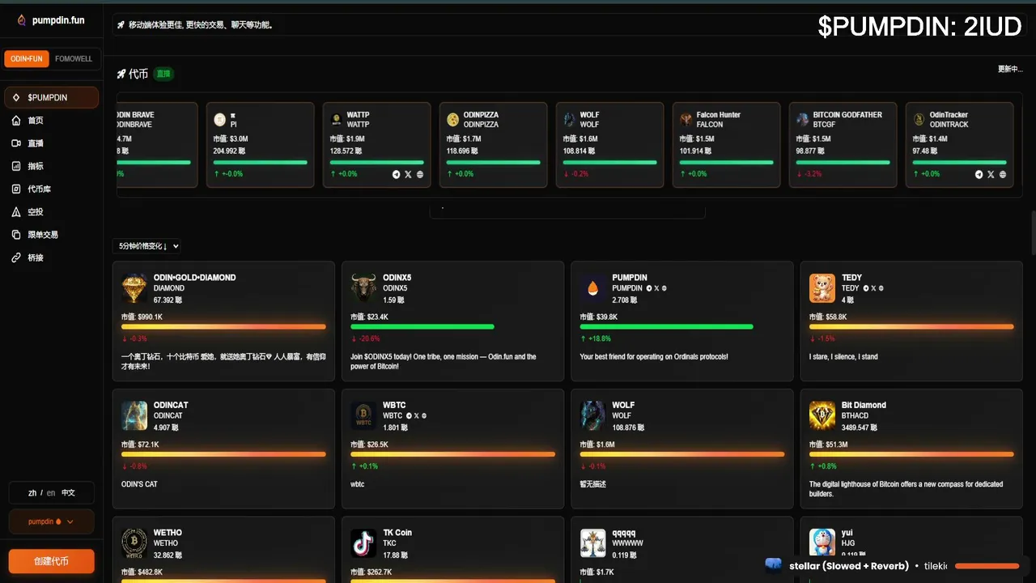The image size is (1036, 583).
Task: Click 市值: $51.3M on Bit Diamond card
Action: click(829, 445)
